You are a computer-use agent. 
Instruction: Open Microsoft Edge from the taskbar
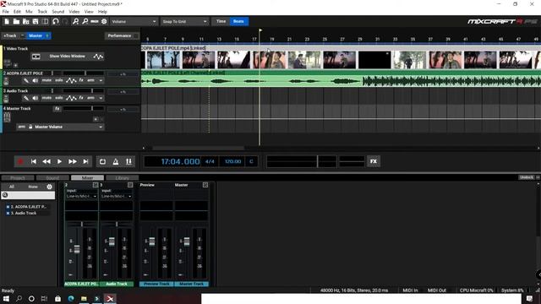point(71,298)
